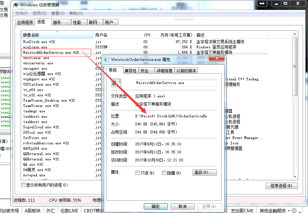Open the 帮助(H) menu
The image size is (308, 213).
coord(76,13)
